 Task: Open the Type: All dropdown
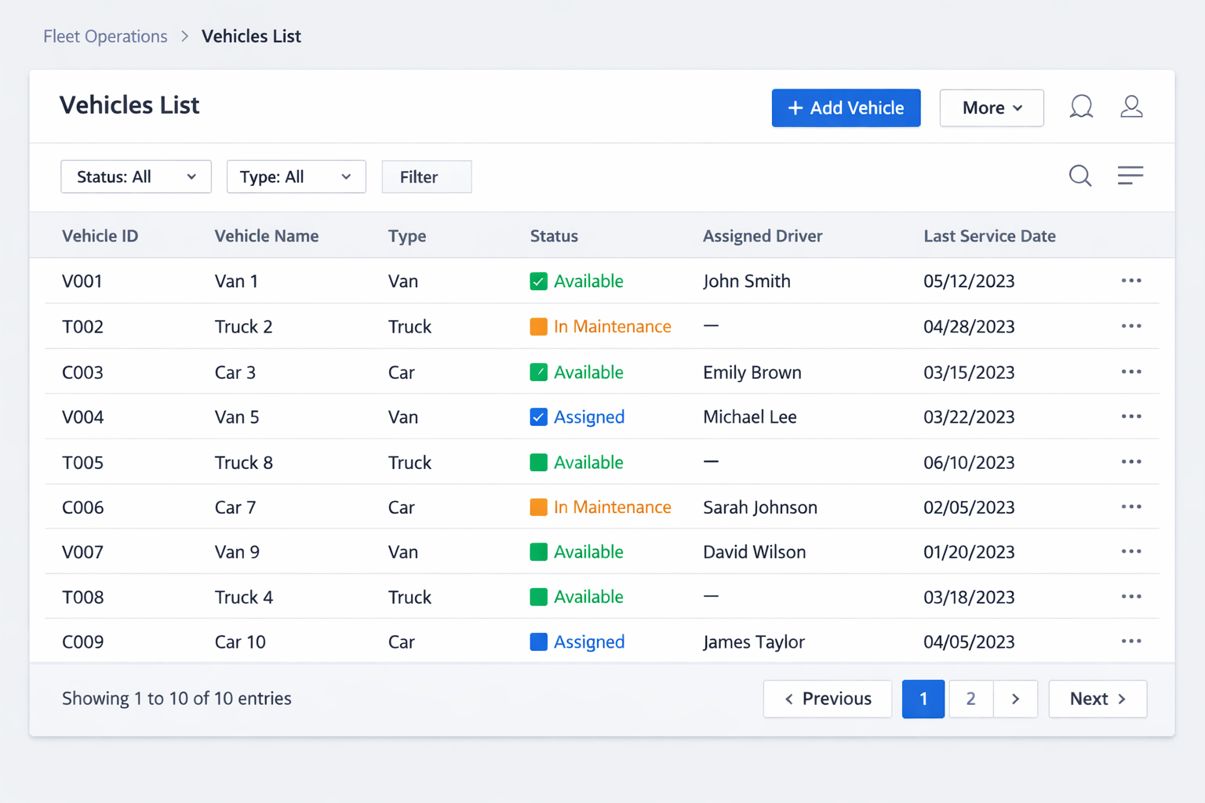pos(296,177)
